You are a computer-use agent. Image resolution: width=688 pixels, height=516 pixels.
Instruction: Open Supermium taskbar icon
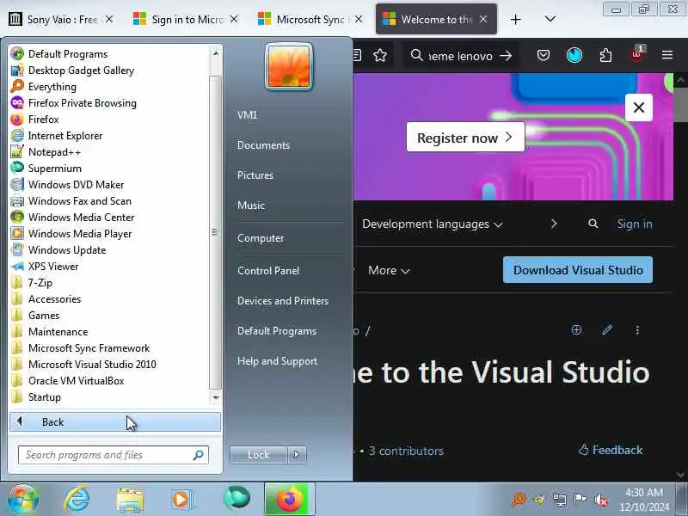(x=236, y=499)
